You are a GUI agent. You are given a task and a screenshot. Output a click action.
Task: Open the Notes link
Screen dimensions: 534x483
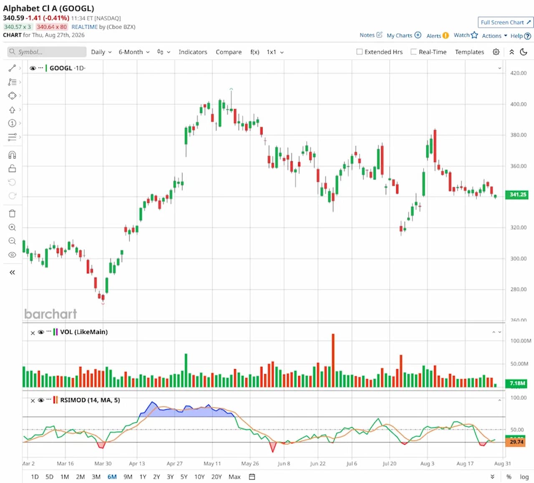click(371, 35)
